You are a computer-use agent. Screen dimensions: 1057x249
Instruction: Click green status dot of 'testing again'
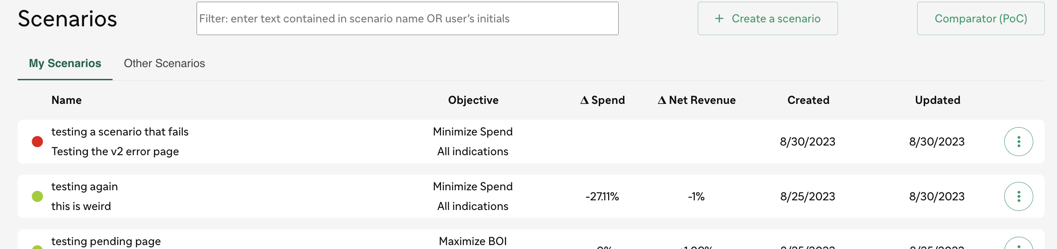click(x=37, y=196)
